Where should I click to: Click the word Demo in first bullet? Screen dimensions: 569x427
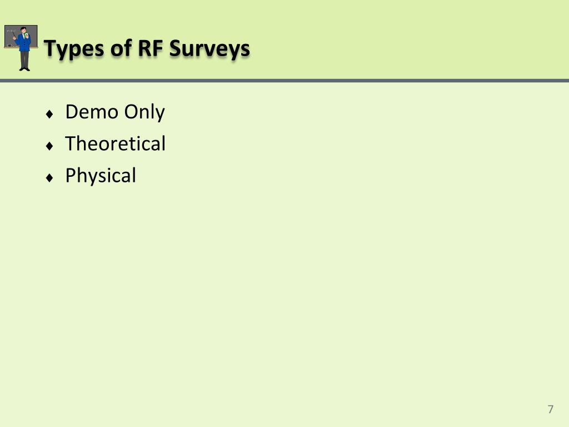click(x=92, y=111)
